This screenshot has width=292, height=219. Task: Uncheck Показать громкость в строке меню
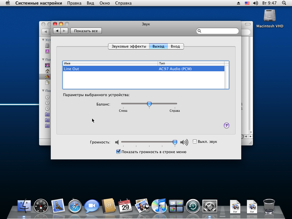point(119,152)
